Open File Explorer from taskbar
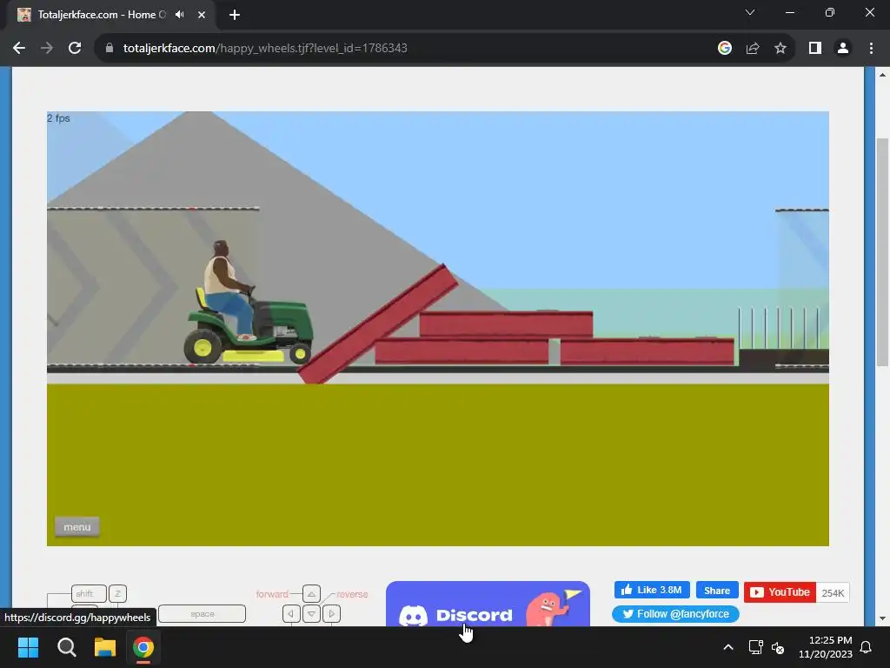 [x=105, y=647]
